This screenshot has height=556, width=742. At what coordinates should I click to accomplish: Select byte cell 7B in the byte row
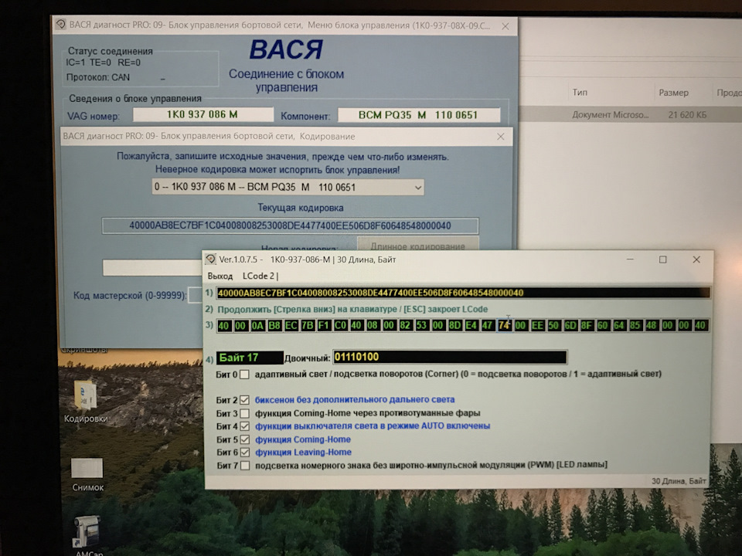coord(308,325)
